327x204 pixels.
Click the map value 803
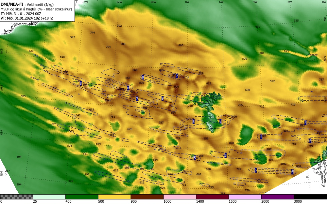click(181, 45)
